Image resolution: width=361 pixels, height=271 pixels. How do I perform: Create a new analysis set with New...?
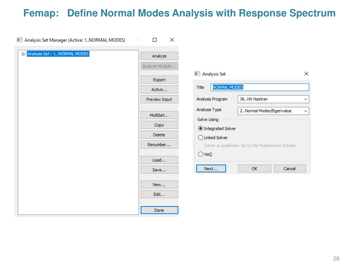pos(159,185)
